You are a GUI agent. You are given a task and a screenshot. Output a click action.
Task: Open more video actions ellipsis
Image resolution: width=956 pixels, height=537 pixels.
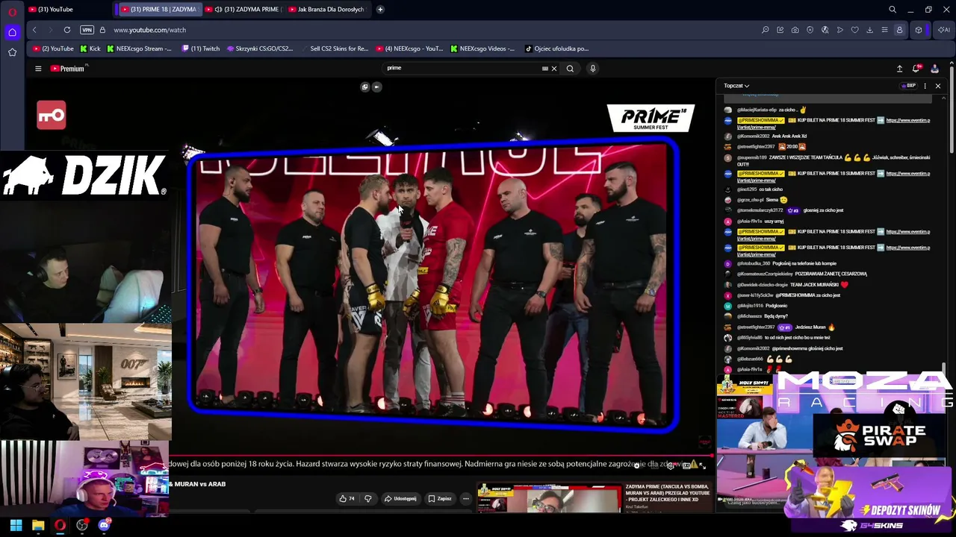[x=465, y=498]
